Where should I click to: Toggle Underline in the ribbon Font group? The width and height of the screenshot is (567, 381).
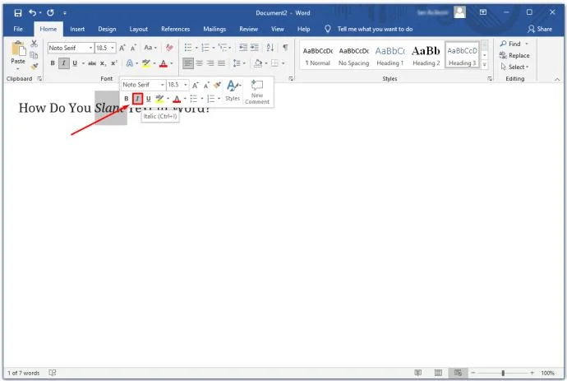pyautogui.click(x=75, y=63)
